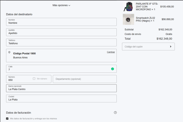The image size is (183, 122).
Task: Click the help icon next to Datos de facturación
Action: point(115,112)
